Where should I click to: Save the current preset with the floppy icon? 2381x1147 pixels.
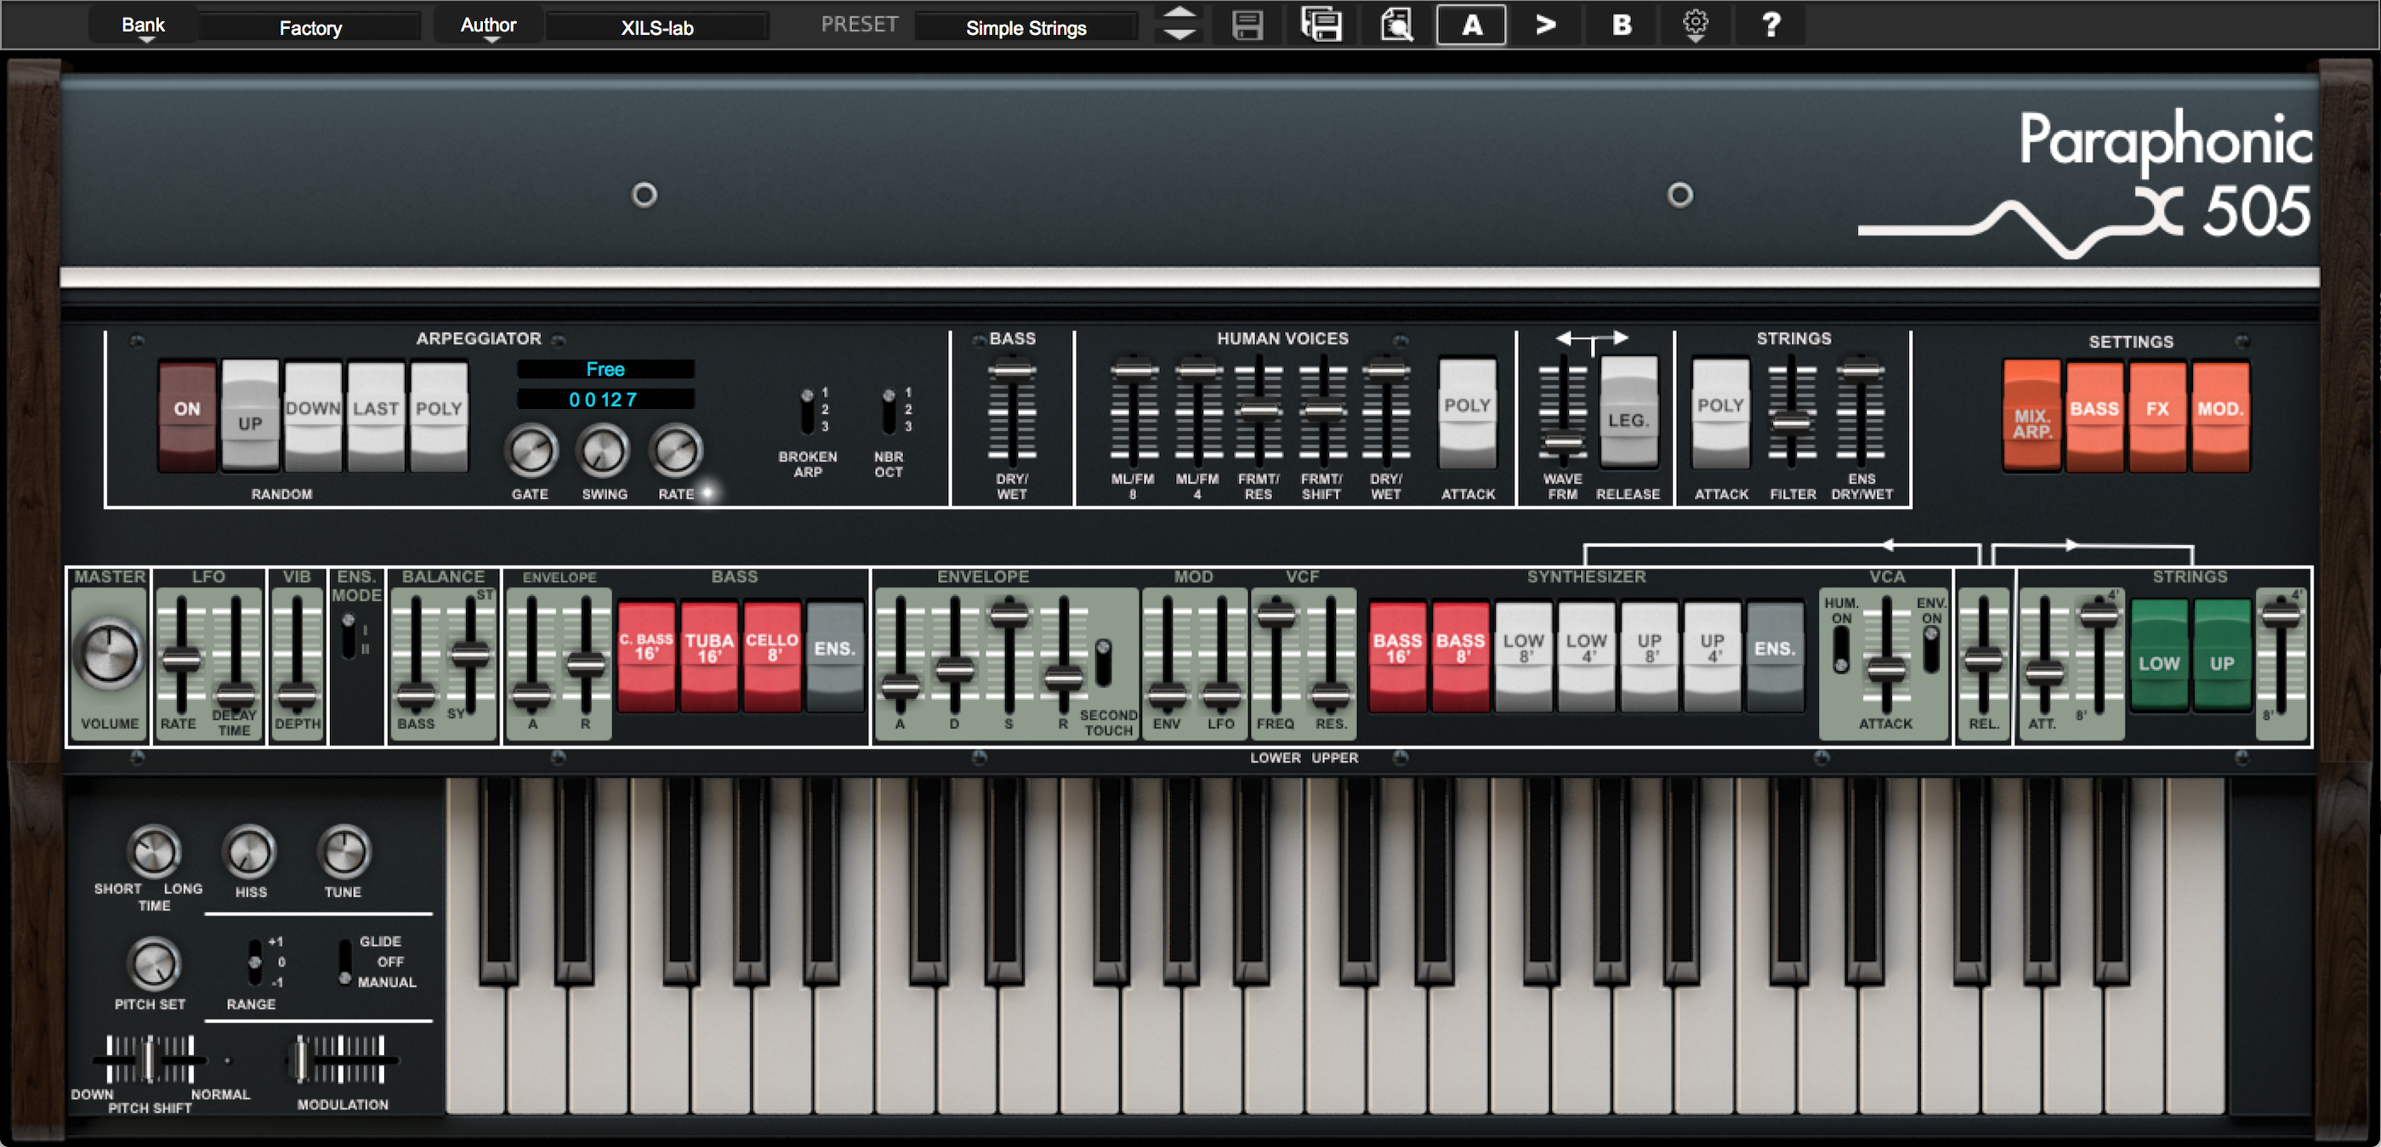click(1246, 25)
